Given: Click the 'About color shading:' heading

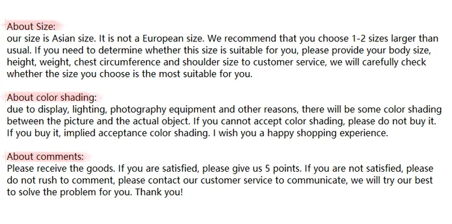Looking at the screenshot, I should coord(52,98).
